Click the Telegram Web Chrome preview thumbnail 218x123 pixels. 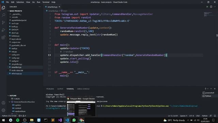tap(81, 109)
